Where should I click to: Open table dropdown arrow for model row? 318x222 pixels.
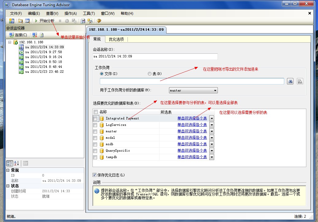[212, 138]
